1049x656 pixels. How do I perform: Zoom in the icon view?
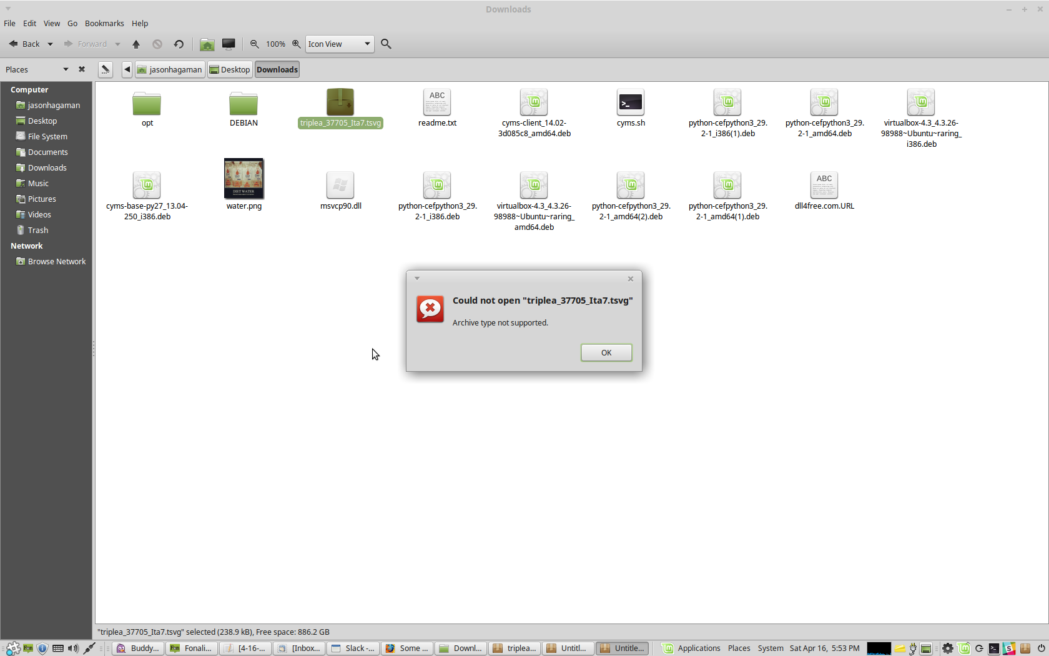pos(297,44)
